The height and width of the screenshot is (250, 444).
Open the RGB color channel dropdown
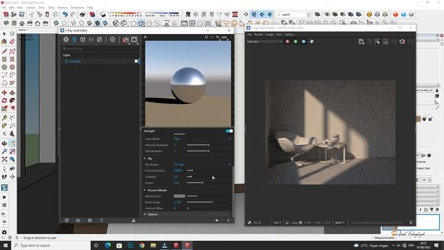coord(264,42)
